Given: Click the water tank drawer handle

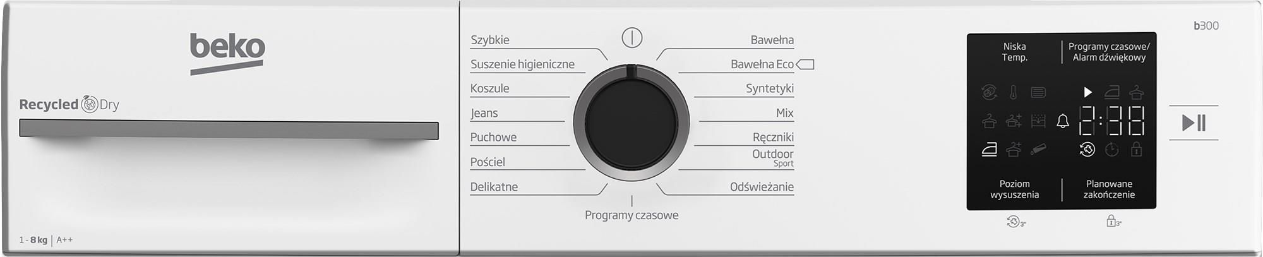Looking at the screenshot, I should tap(229, 129).
